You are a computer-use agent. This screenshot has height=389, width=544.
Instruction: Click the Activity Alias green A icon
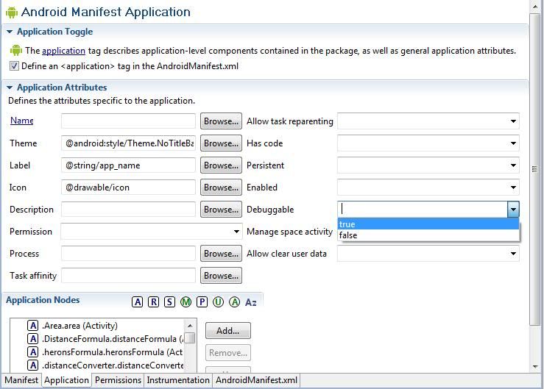(x=234, y=302)
